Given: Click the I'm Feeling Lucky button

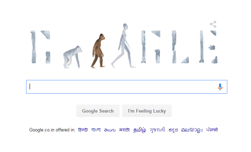Looking at the screenshot, I should pos(147,111).
